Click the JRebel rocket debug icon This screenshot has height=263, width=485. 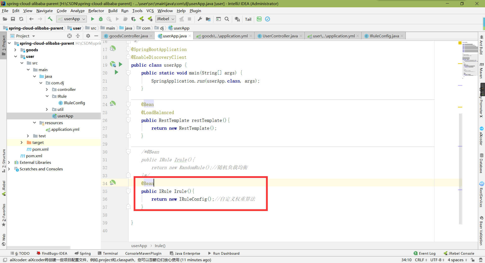click(150, 19)
